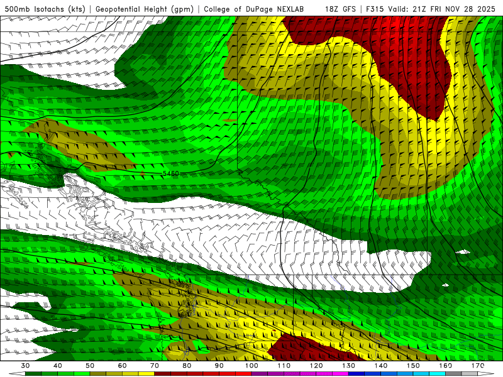Click the "5460" height contour label
Image resolution: width=503 pixels, height=377 pixels.
point(170,173)
